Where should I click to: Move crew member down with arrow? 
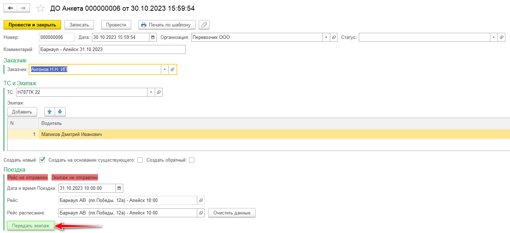(x=60, y=112)
